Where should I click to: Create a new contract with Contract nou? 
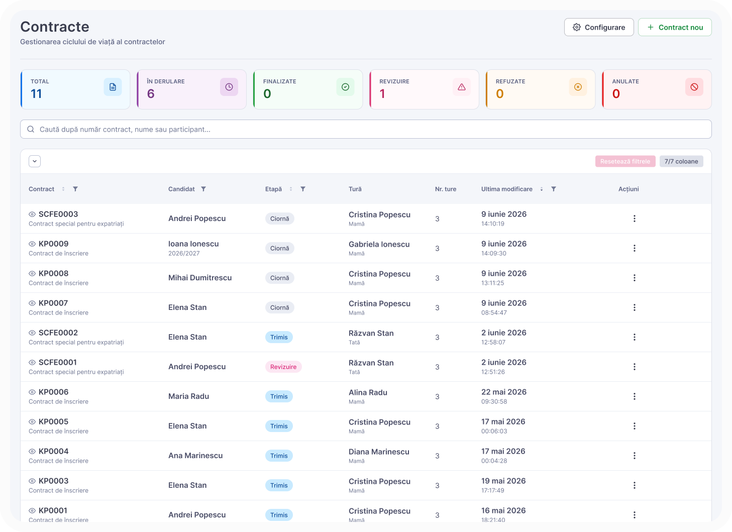click(x=675, y=27)
